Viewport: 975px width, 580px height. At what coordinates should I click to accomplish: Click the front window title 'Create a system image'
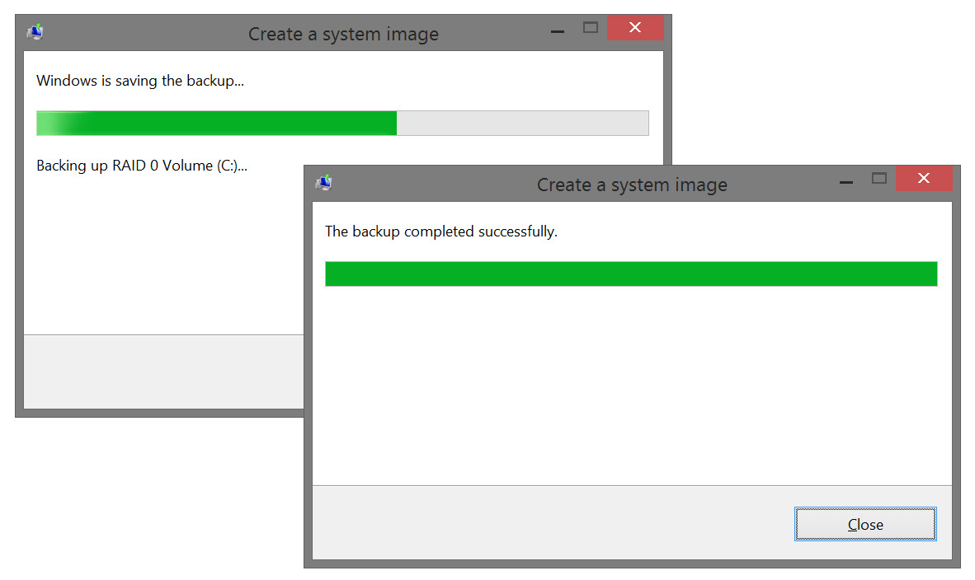pos(632,185)
